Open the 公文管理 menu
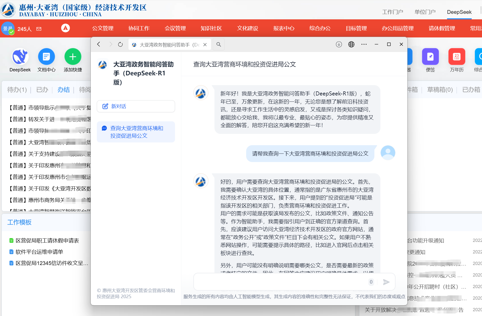 [103, 28]
